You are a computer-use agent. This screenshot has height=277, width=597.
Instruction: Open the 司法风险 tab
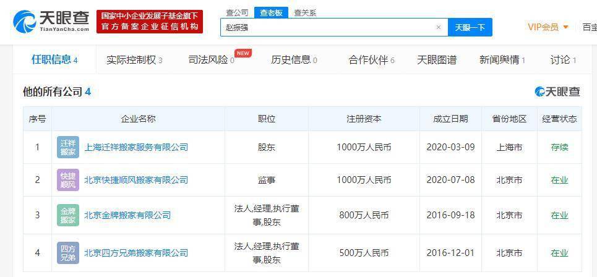(x=212, y=60)
